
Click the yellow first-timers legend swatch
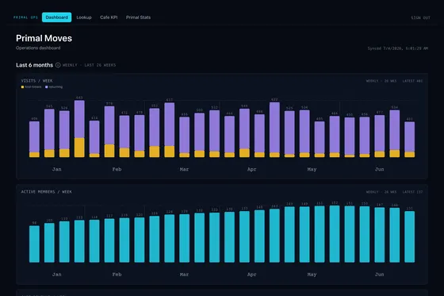pos(22,87)
